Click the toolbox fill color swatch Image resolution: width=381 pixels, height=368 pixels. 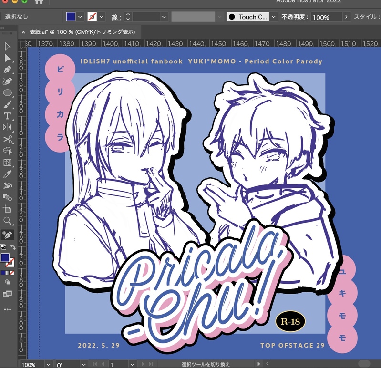point(5,258)
